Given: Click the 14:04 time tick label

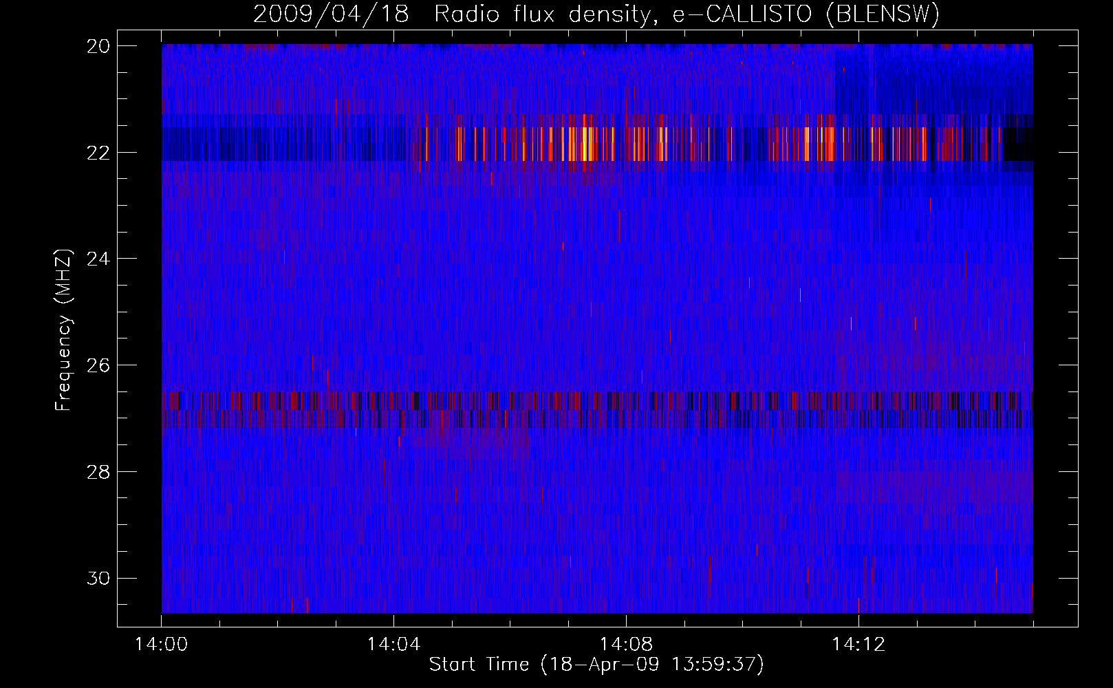Looking at the screenshot, I should pos(393,645).
